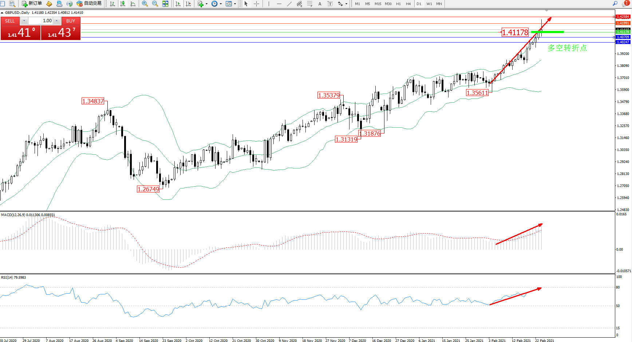Screen dimensions: 632x342
Task: Switch chart to bar chart mode
Action: point(112,4)
